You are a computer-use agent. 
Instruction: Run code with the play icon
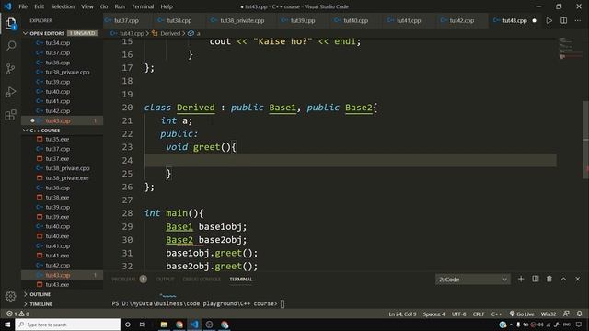pos(549,20)
